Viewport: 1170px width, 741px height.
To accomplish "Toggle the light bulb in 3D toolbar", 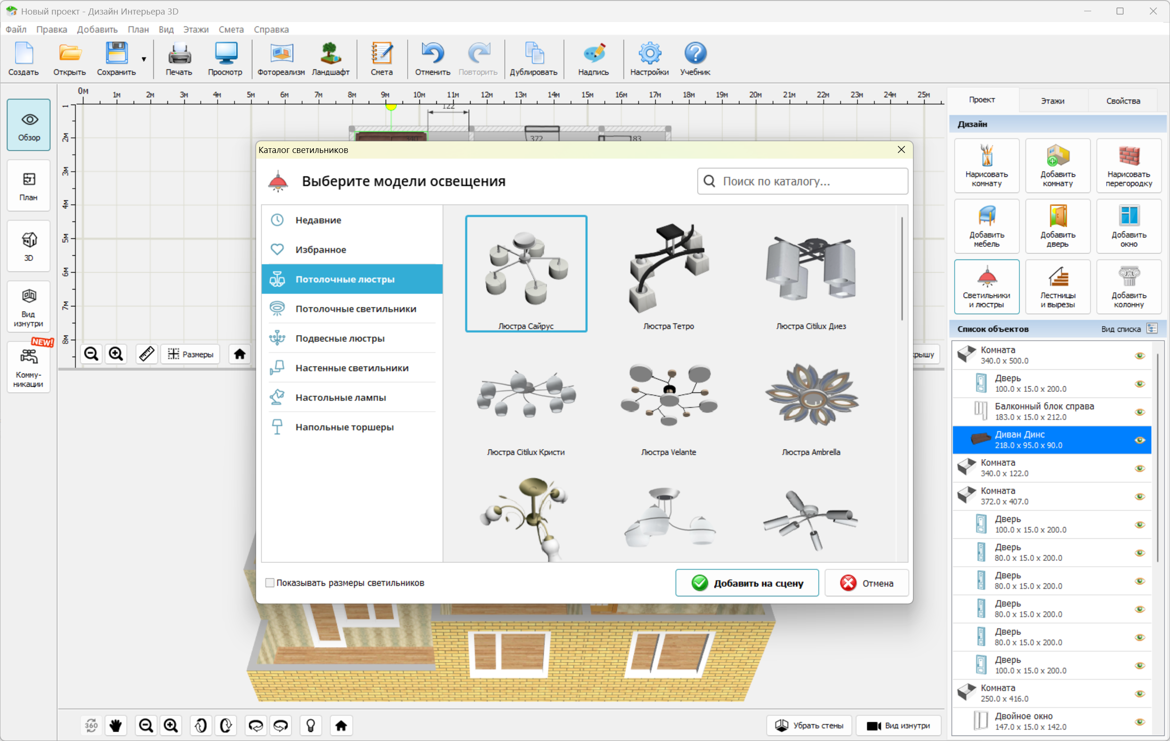I will tap(311, 726).
